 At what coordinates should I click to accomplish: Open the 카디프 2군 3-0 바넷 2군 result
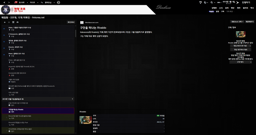(38, 104)
